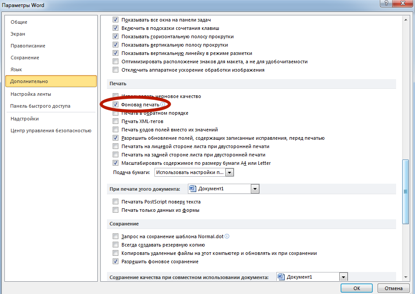The image size is (415, 294).
Task: Open Настройка ленты settings
Action: coord(31,94)
